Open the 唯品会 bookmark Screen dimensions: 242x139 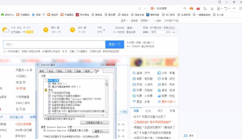123,15
